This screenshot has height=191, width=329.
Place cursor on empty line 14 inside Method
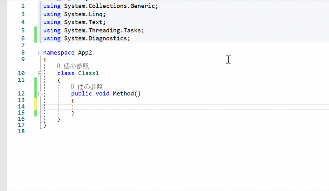click(185, 107)
